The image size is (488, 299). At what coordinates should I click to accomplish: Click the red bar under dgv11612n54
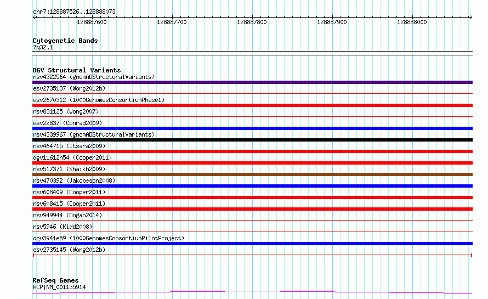tap(252, 163)
